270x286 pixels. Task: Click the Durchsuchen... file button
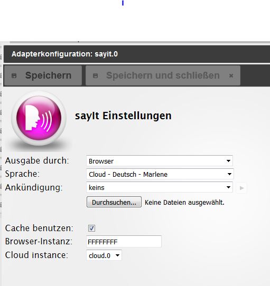tap(114, 202)
